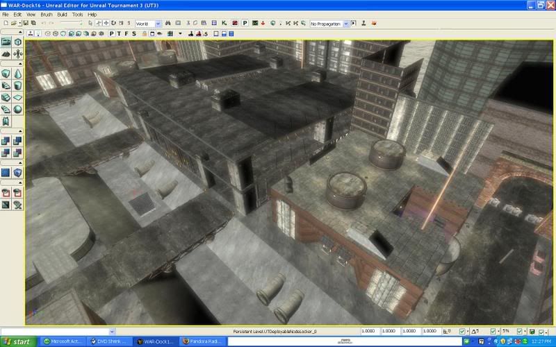Open the View menu
The image size is (556, 347).
click(31, 15)
